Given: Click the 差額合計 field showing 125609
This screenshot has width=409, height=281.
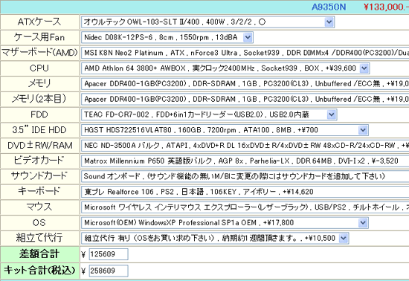Looking at the screenshot, I should [x=109, y=254].
